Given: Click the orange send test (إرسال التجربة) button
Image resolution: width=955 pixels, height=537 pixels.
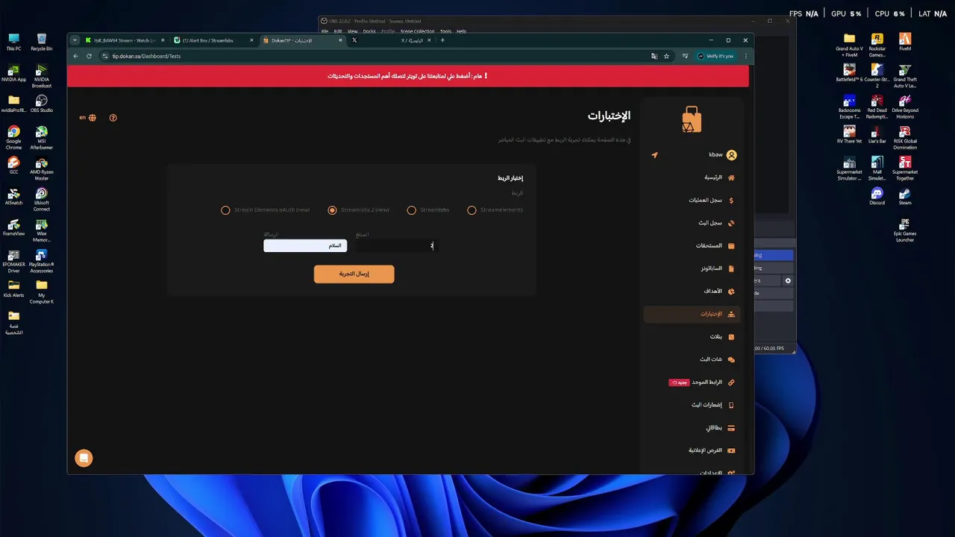Looking at the screenshot, I should (x=354, y=274).
